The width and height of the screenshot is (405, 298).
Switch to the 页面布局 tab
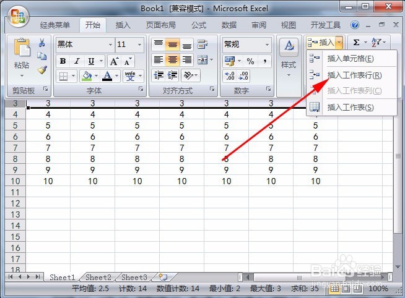[x=160, y=25]
